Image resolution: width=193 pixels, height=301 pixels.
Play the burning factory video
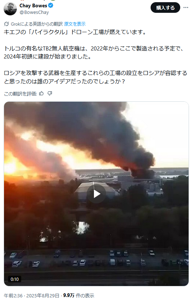coord(96,194)
